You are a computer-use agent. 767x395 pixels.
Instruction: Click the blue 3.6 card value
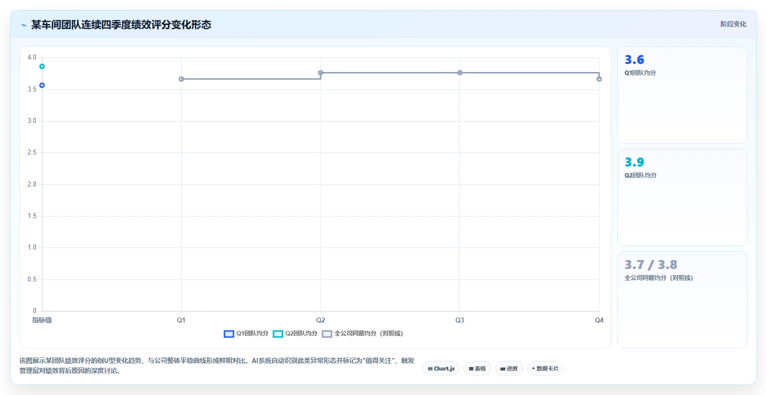pyautogui.click(x=634, y=60)
